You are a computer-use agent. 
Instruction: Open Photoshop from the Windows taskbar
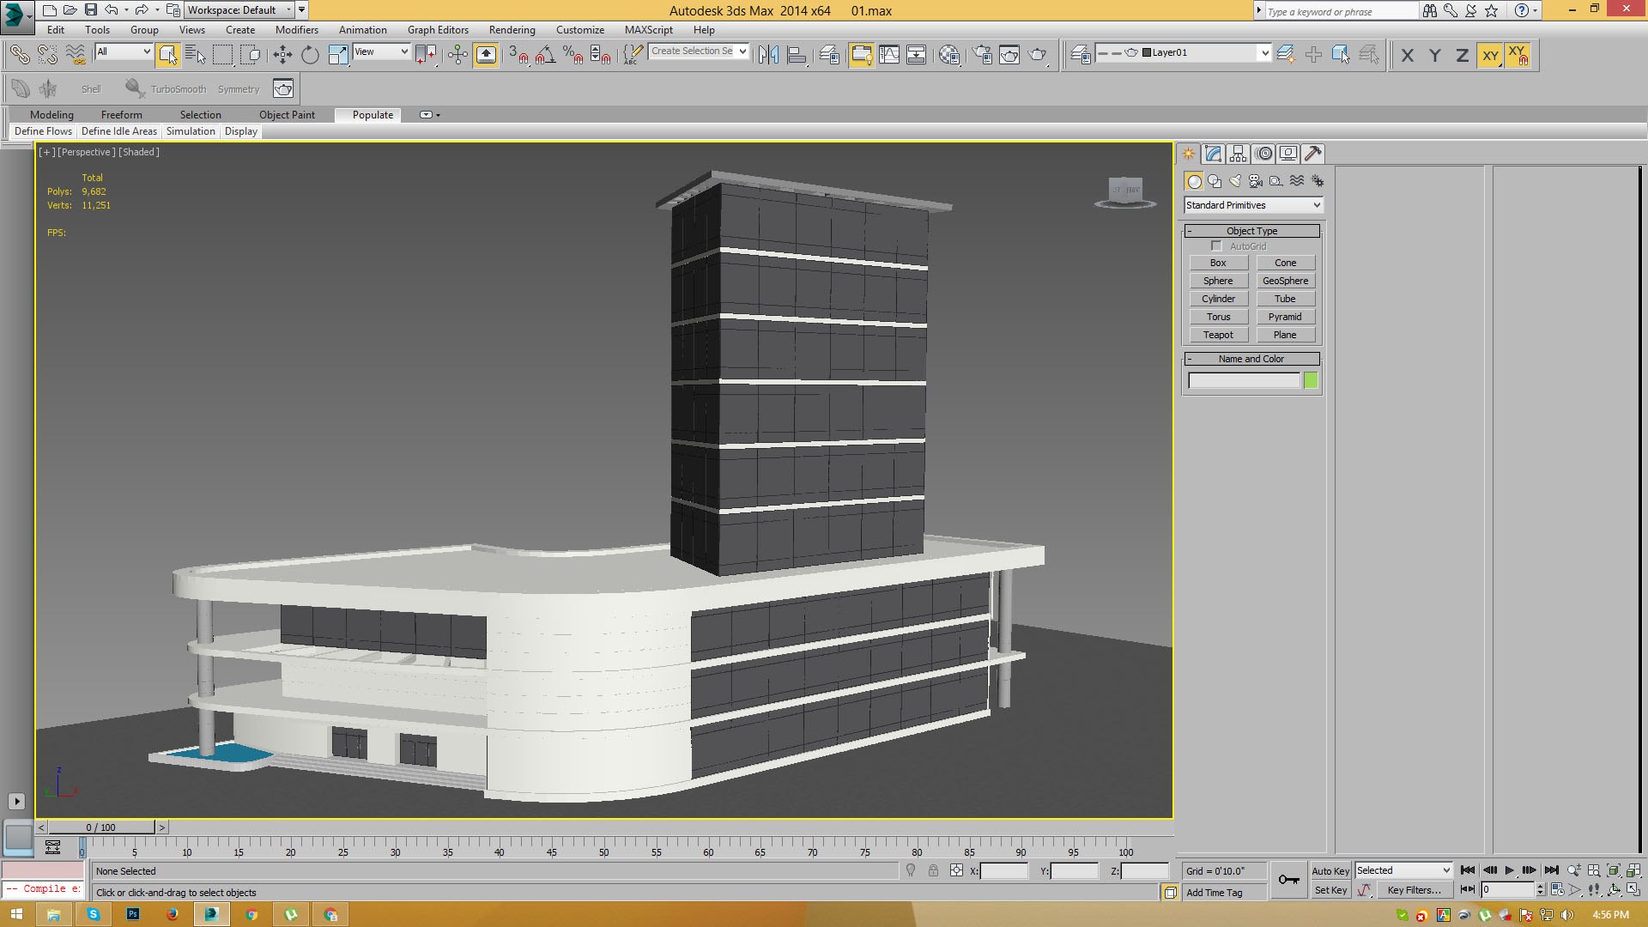click(x=133, y=915)
